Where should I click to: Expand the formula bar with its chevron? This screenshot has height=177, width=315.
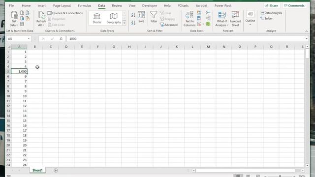tap(306, 38)
